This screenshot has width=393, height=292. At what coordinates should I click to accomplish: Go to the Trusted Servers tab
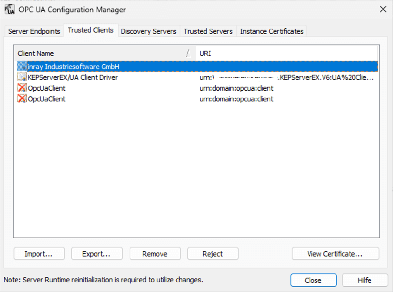click(x=208, y=31)
